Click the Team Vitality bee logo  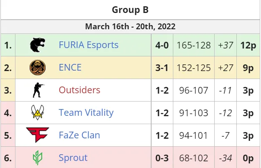click(38, 112)
